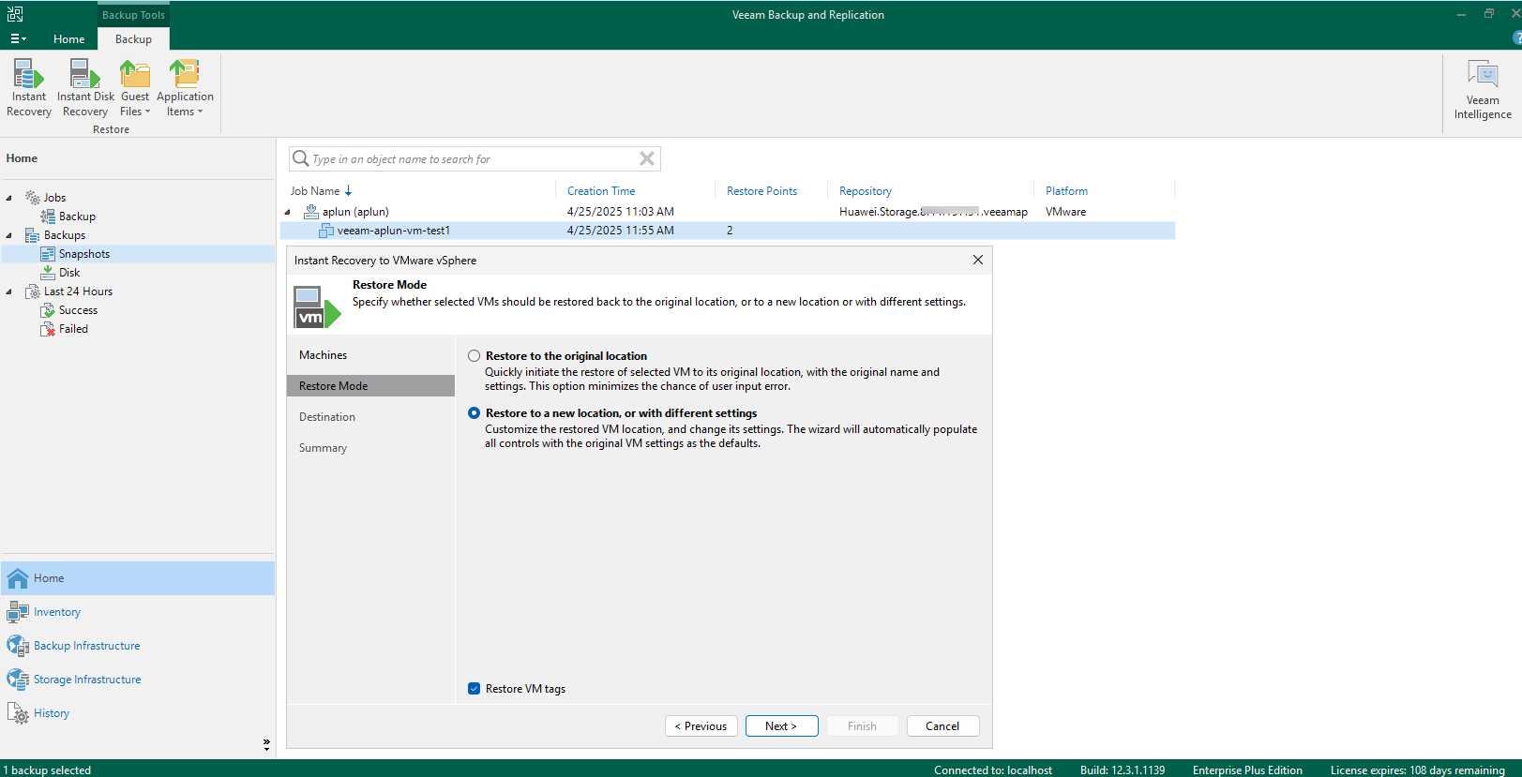Collapse the aplun (aplun) job row
The width and height of the screenshot is (1522, 777).
point(288,212)
